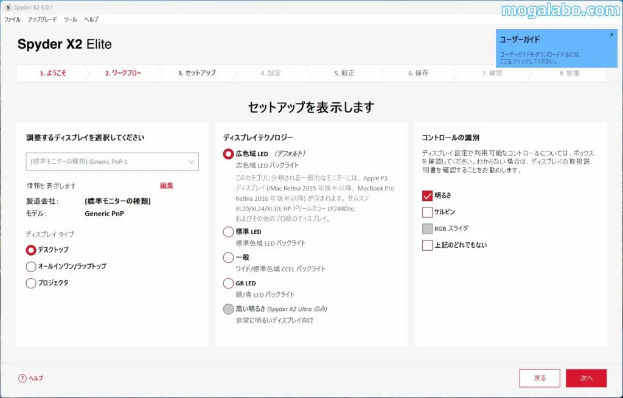Open the ファイル menu

pyautogui.click(x=13, y=19)
